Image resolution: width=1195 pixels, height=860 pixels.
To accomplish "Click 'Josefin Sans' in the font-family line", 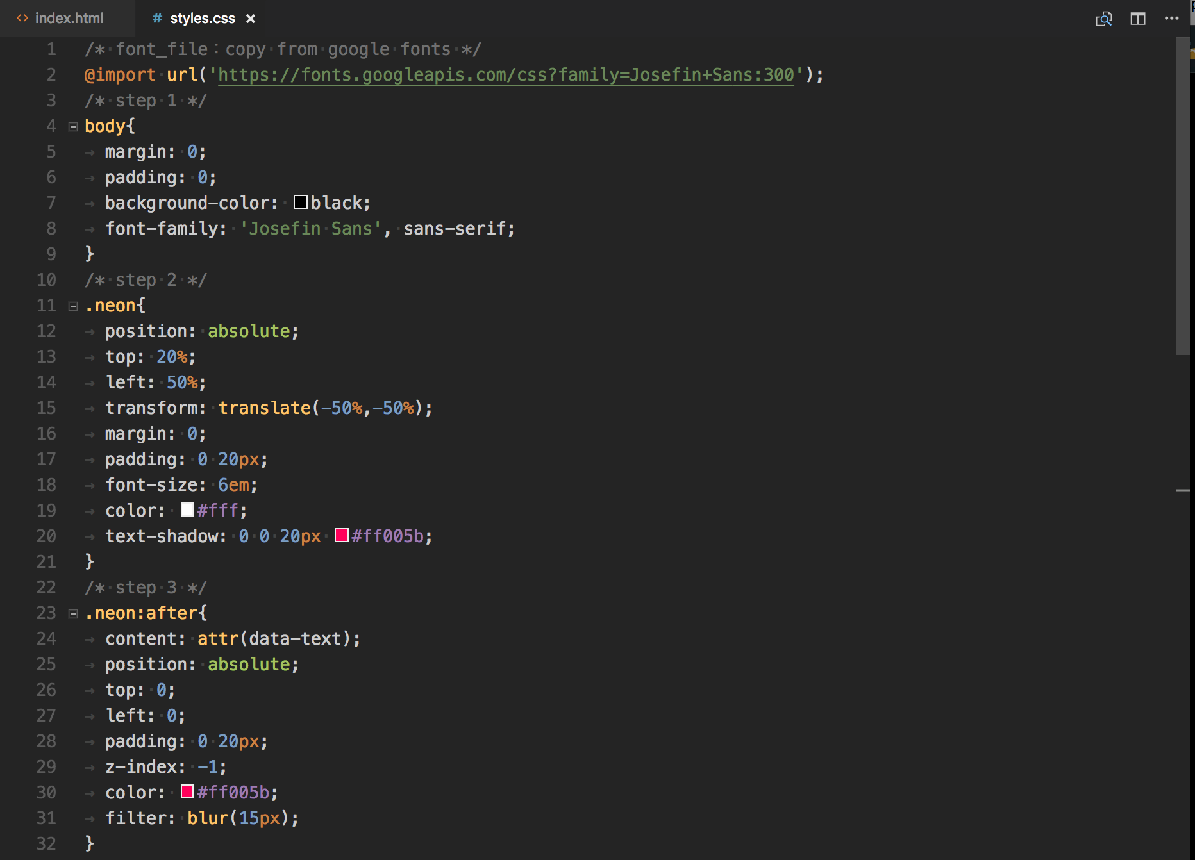I will [310, 229].
